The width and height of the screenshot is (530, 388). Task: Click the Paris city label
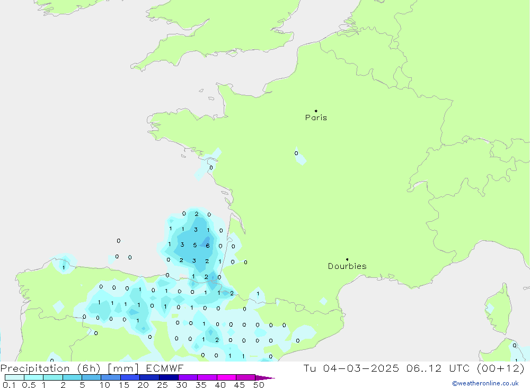click(316, 118)
